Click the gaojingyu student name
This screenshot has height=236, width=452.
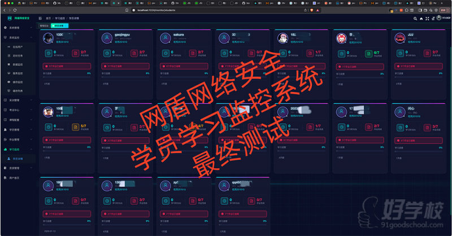122,34
